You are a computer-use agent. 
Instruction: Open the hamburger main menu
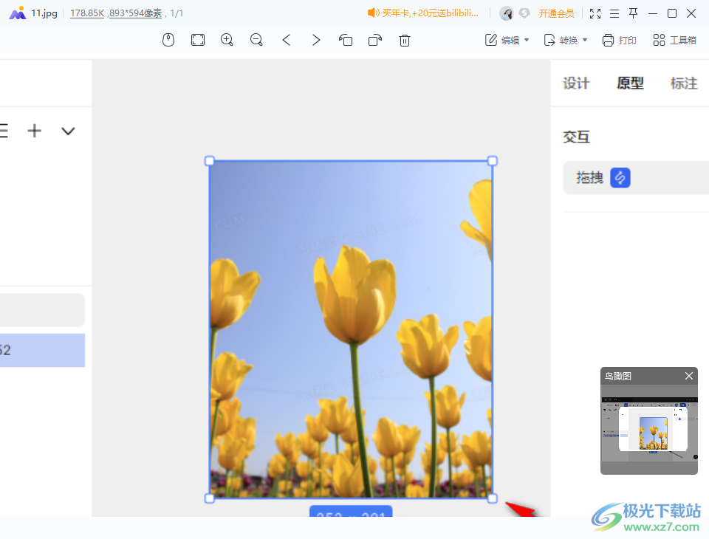pyautogui.click(x=614, y=13)
